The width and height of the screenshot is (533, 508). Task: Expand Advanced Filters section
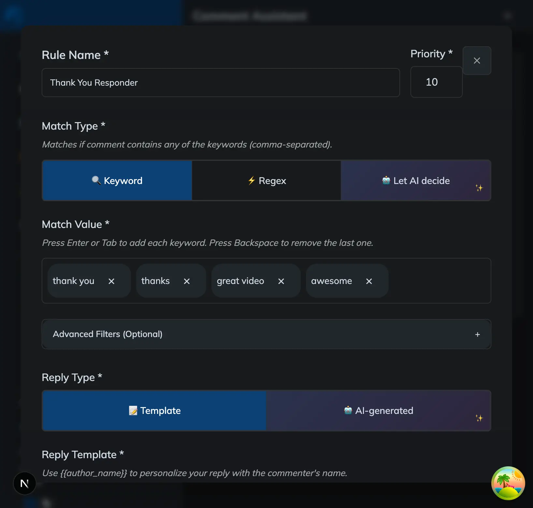(x=266, y=334)
